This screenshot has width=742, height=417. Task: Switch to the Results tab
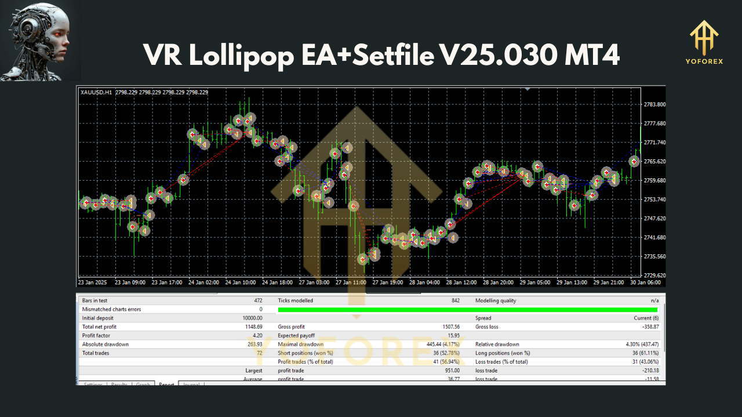pyautogui.click(x=119, y=384)
